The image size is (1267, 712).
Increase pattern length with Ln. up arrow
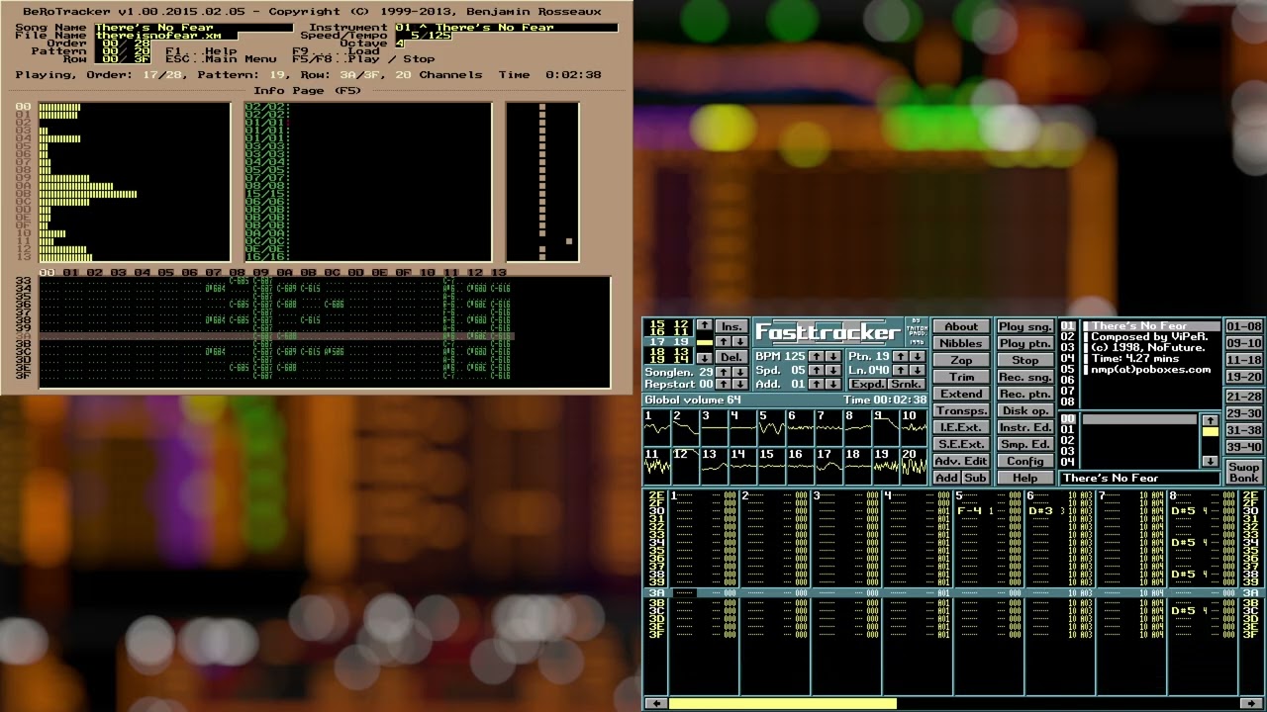(x=901, y=370)
